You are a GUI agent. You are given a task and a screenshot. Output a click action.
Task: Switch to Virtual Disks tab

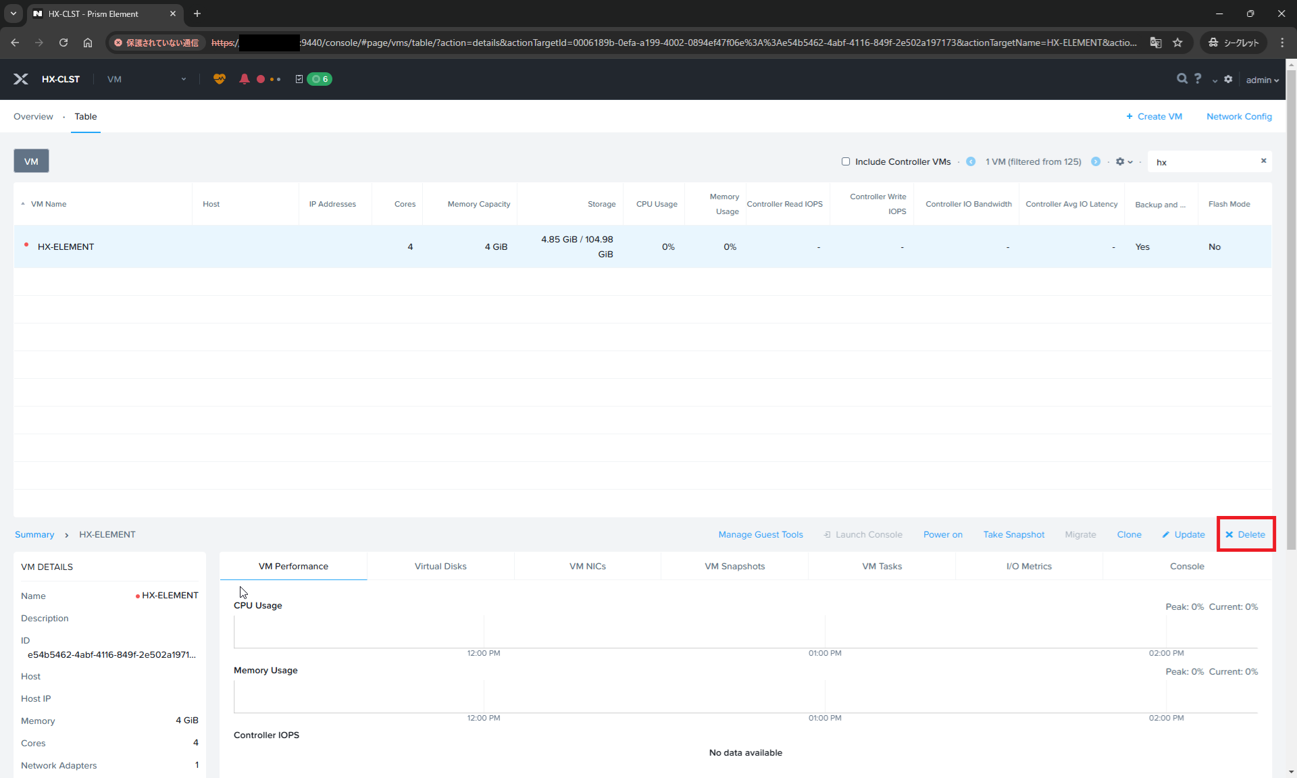click(441, 566)
